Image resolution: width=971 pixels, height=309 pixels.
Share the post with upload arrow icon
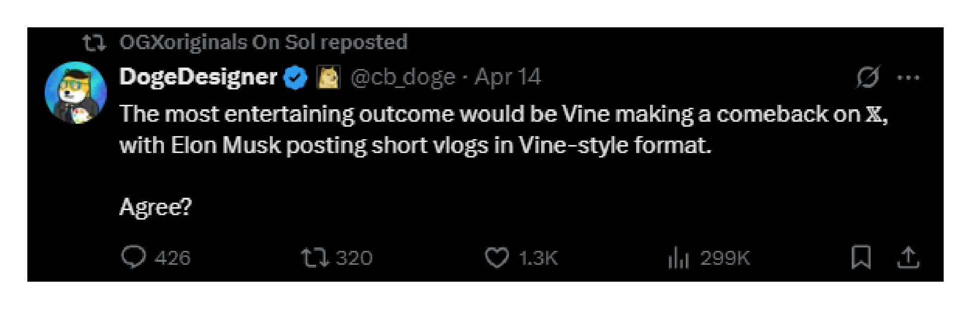[x=908, y=258]
